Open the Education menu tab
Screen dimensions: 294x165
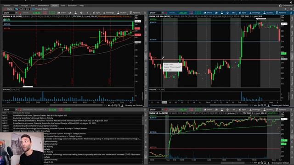point(72,5)
